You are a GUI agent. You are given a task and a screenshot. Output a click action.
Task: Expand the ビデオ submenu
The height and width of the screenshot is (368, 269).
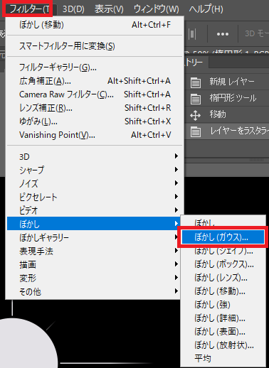pyautogui.click(x=95, y=210)
